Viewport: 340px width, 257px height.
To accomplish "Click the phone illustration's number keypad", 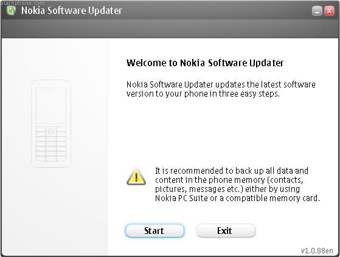I will click(51, 144).
